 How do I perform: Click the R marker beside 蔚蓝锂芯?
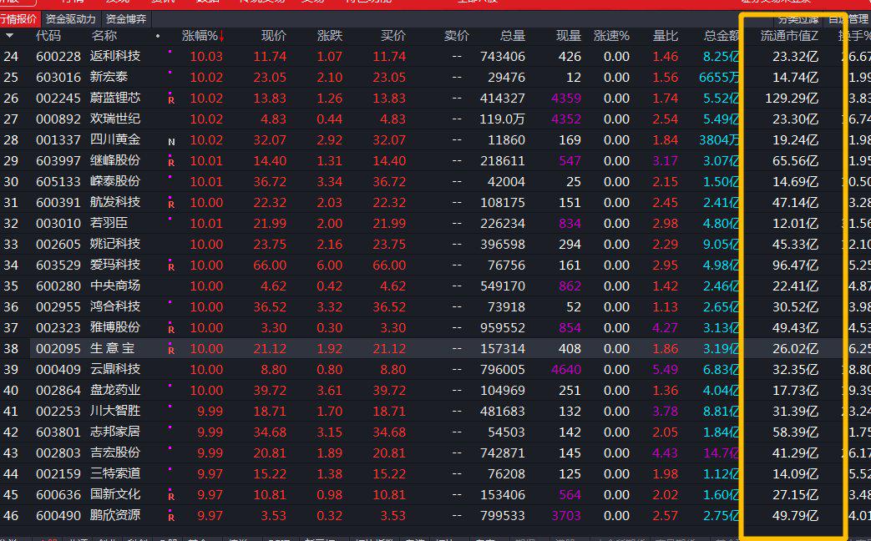[171, 100]
